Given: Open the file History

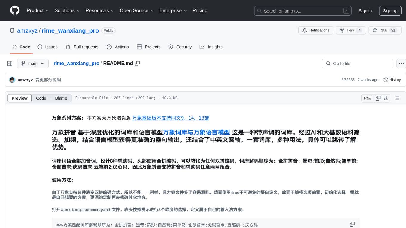Looking at the screenshot, I should 392,80.
